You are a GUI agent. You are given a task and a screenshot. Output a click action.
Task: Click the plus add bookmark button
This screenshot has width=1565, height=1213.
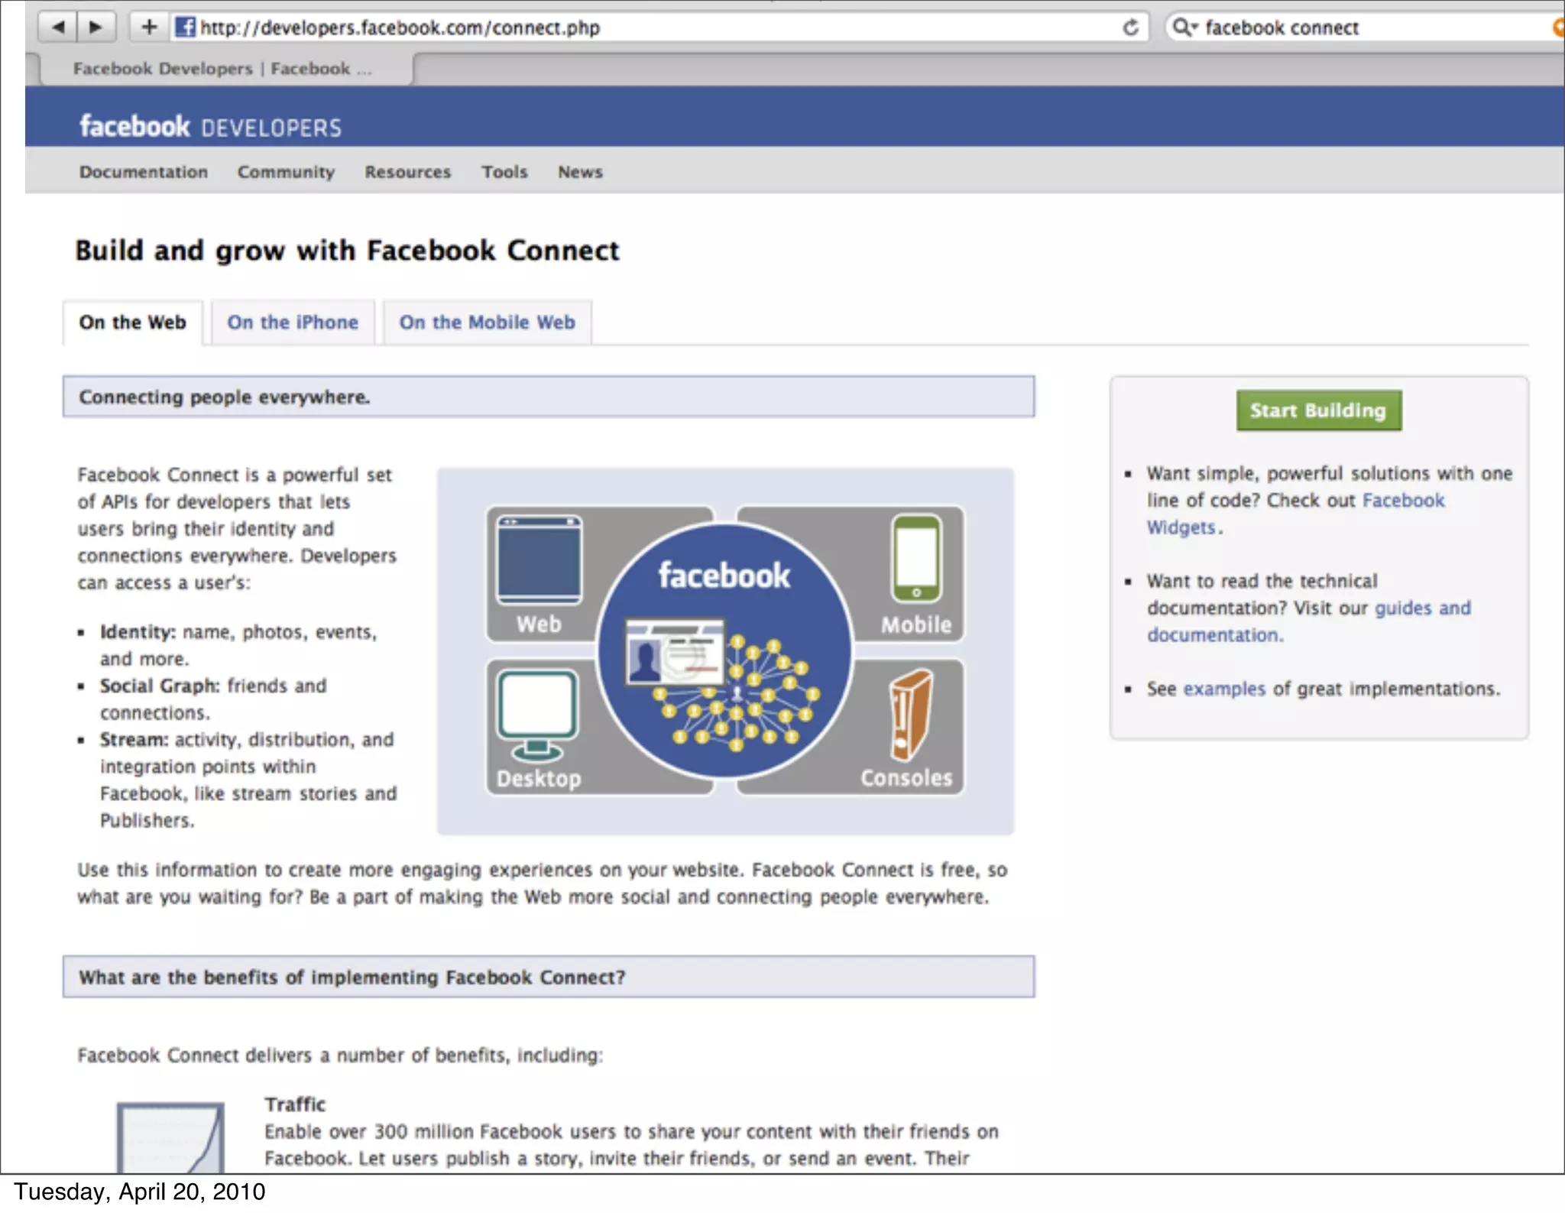(x=149, y=28)
